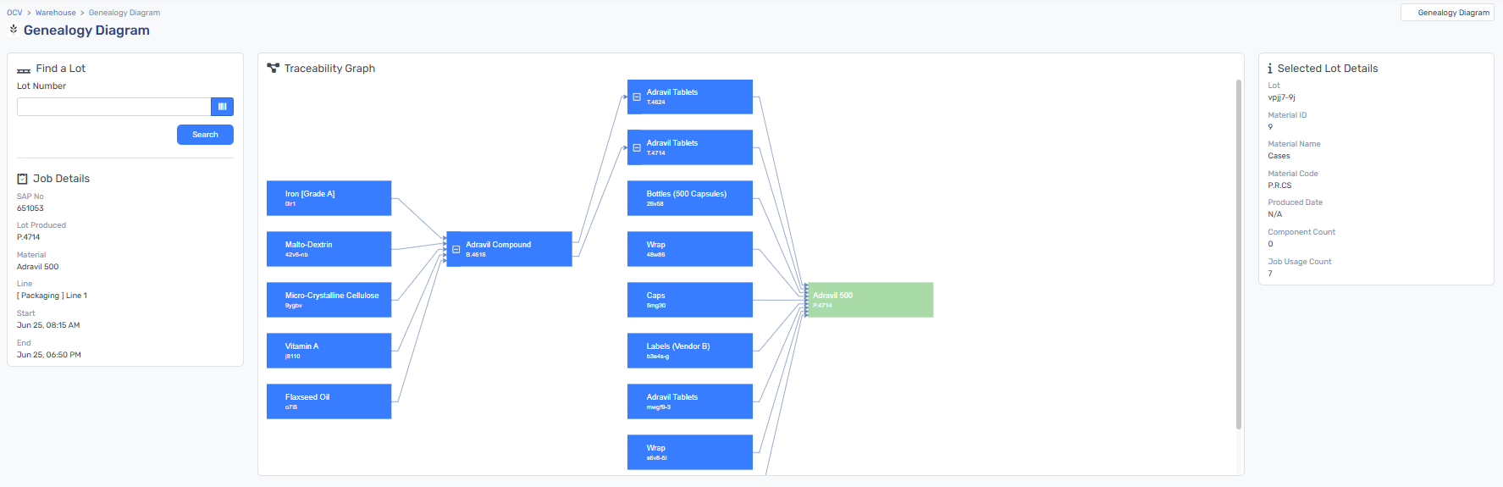Click the Lot value vpjj7-9j

pyautogui.click(x=1281, y=97)
